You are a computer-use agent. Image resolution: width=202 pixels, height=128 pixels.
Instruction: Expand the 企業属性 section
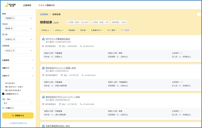tap(18, 60)
